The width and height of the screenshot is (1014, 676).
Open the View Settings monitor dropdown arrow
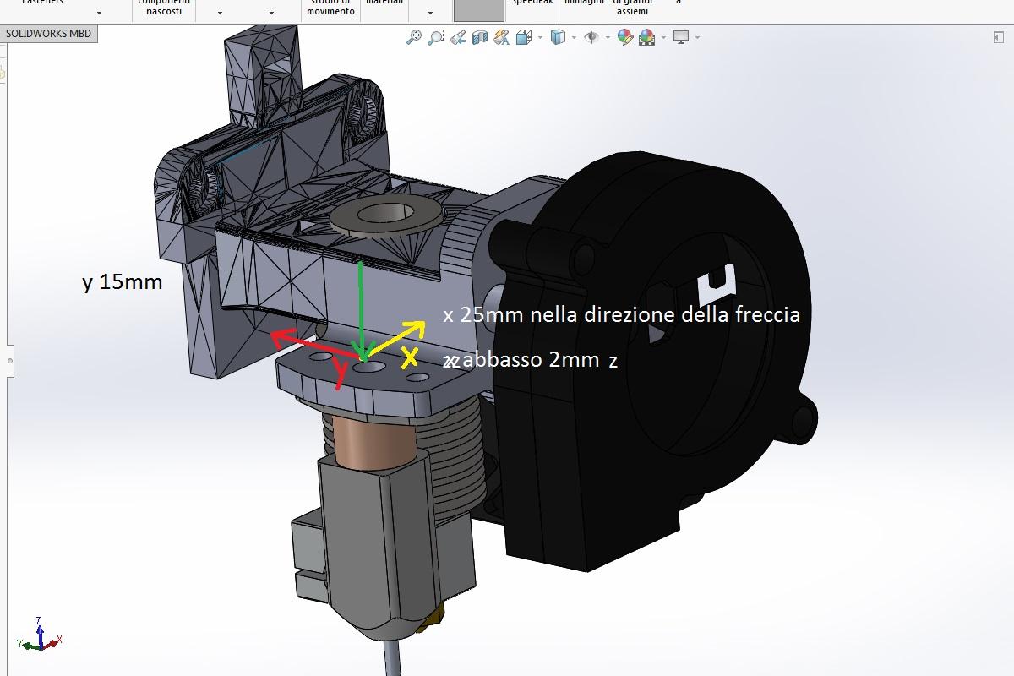[697, 38]
